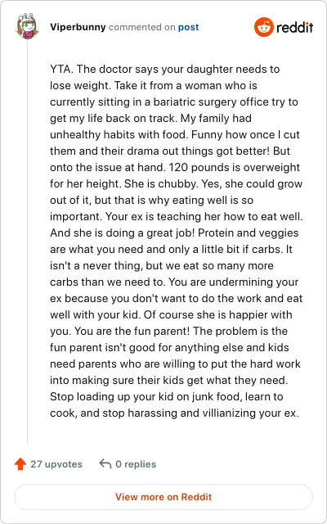
Task: Click the phrase 'Protein and veggies'
Action: tap(249, 233)
